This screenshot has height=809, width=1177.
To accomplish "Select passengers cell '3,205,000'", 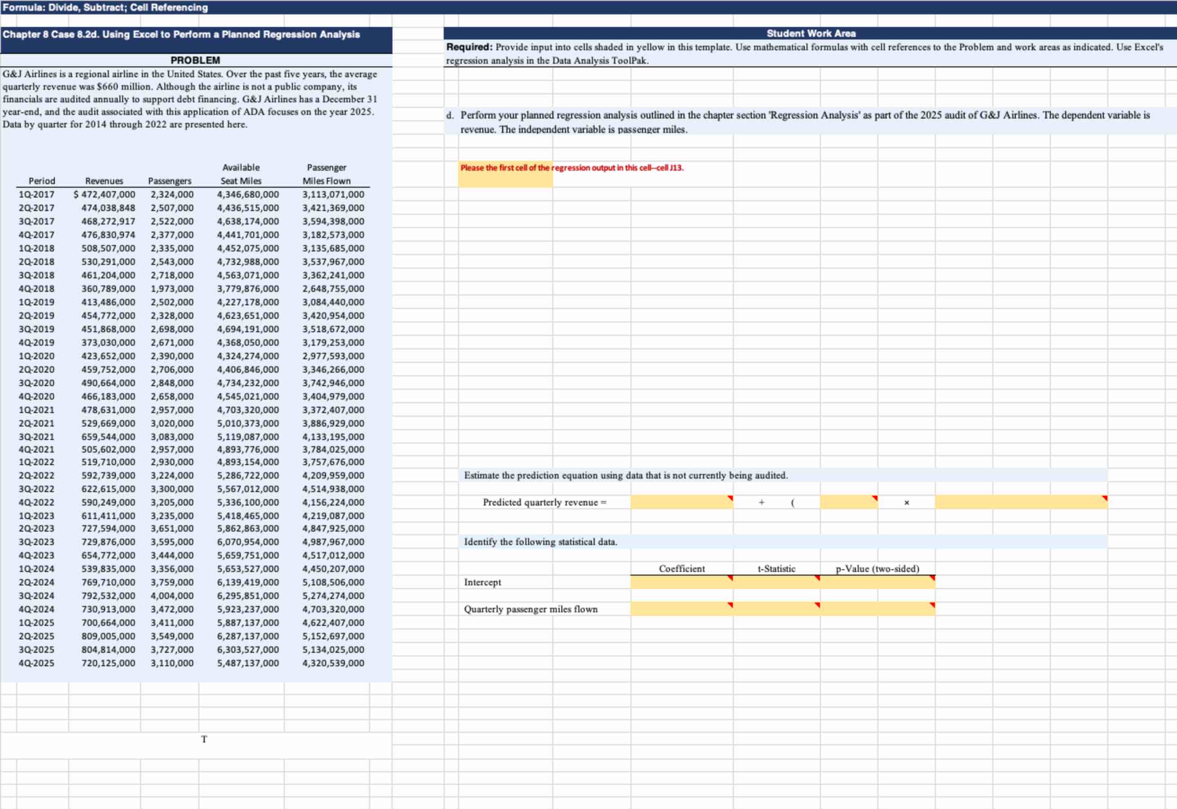I will [172, 502].
